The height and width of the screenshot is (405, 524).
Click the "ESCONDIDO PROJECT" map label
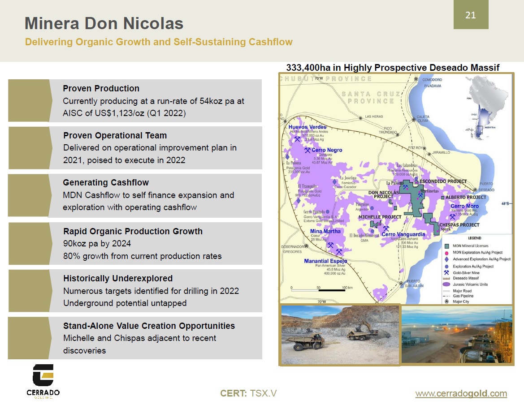coord(443,181)
